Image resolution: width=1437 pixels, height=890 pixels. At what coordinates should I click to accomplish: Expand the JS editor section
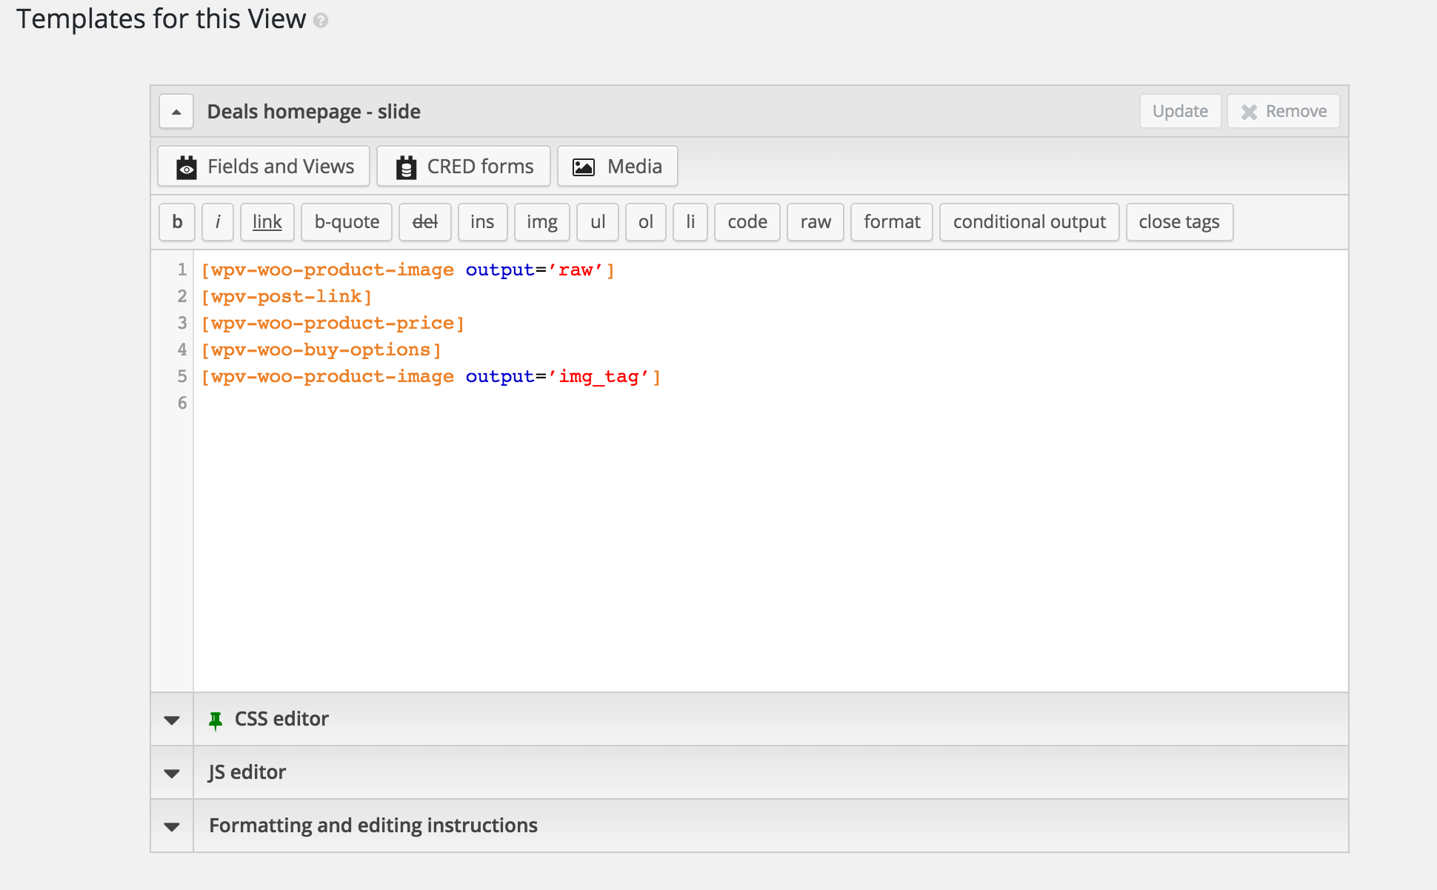coord(172,773)
